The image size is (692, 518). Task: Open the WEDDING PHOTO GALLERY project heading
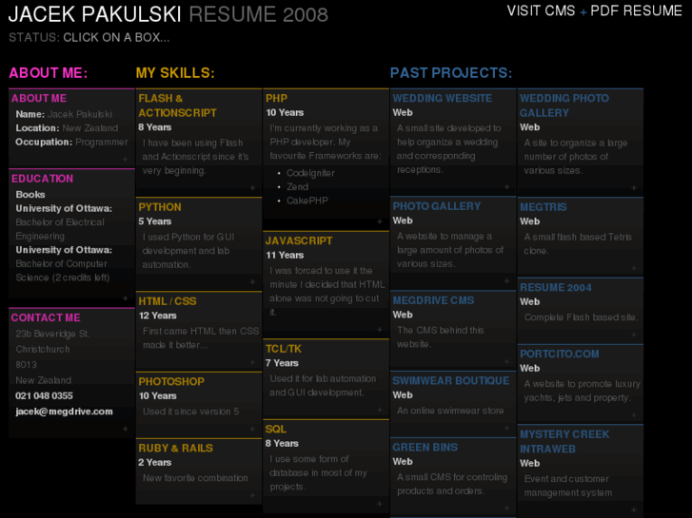[x=564, y=106]
